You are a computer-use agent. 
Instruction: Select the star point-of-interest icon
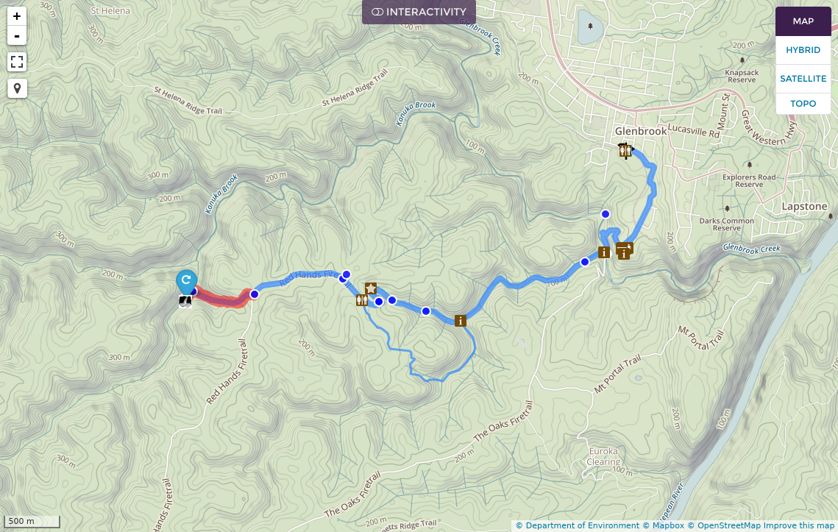tap(371, 288)
